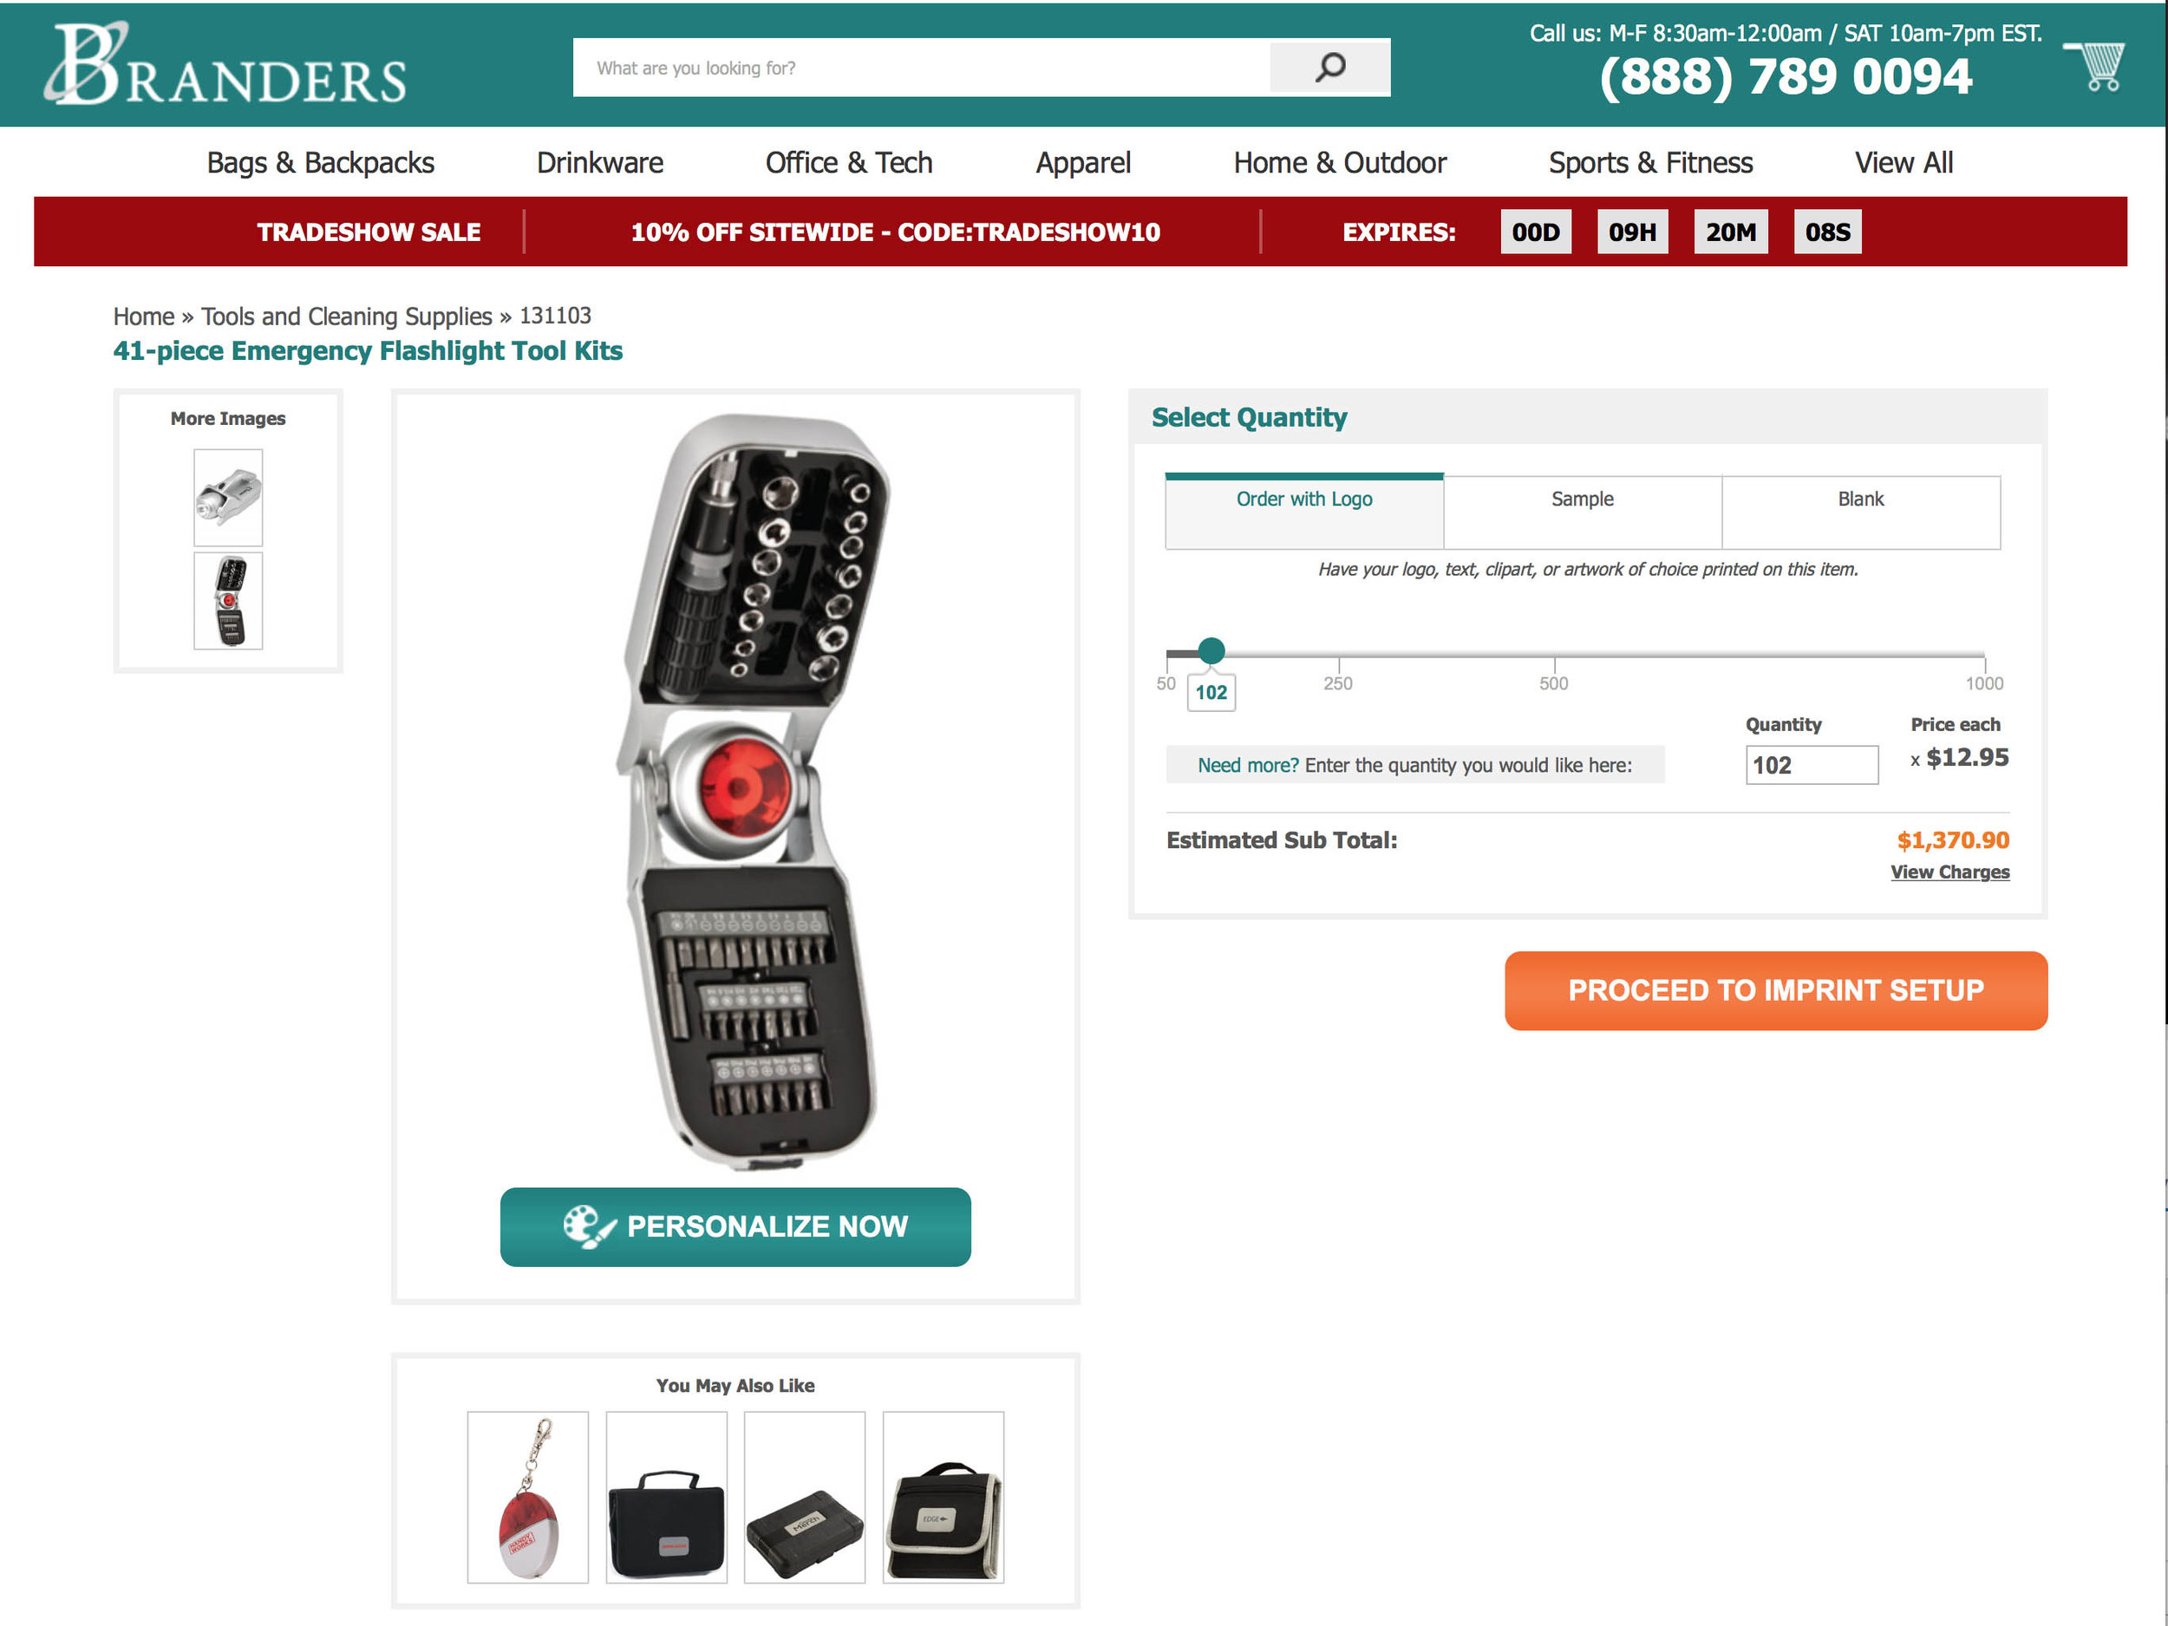Open the red keychain light suggestion
Screen dimensions: 2168x1626
pos(527,1497)
